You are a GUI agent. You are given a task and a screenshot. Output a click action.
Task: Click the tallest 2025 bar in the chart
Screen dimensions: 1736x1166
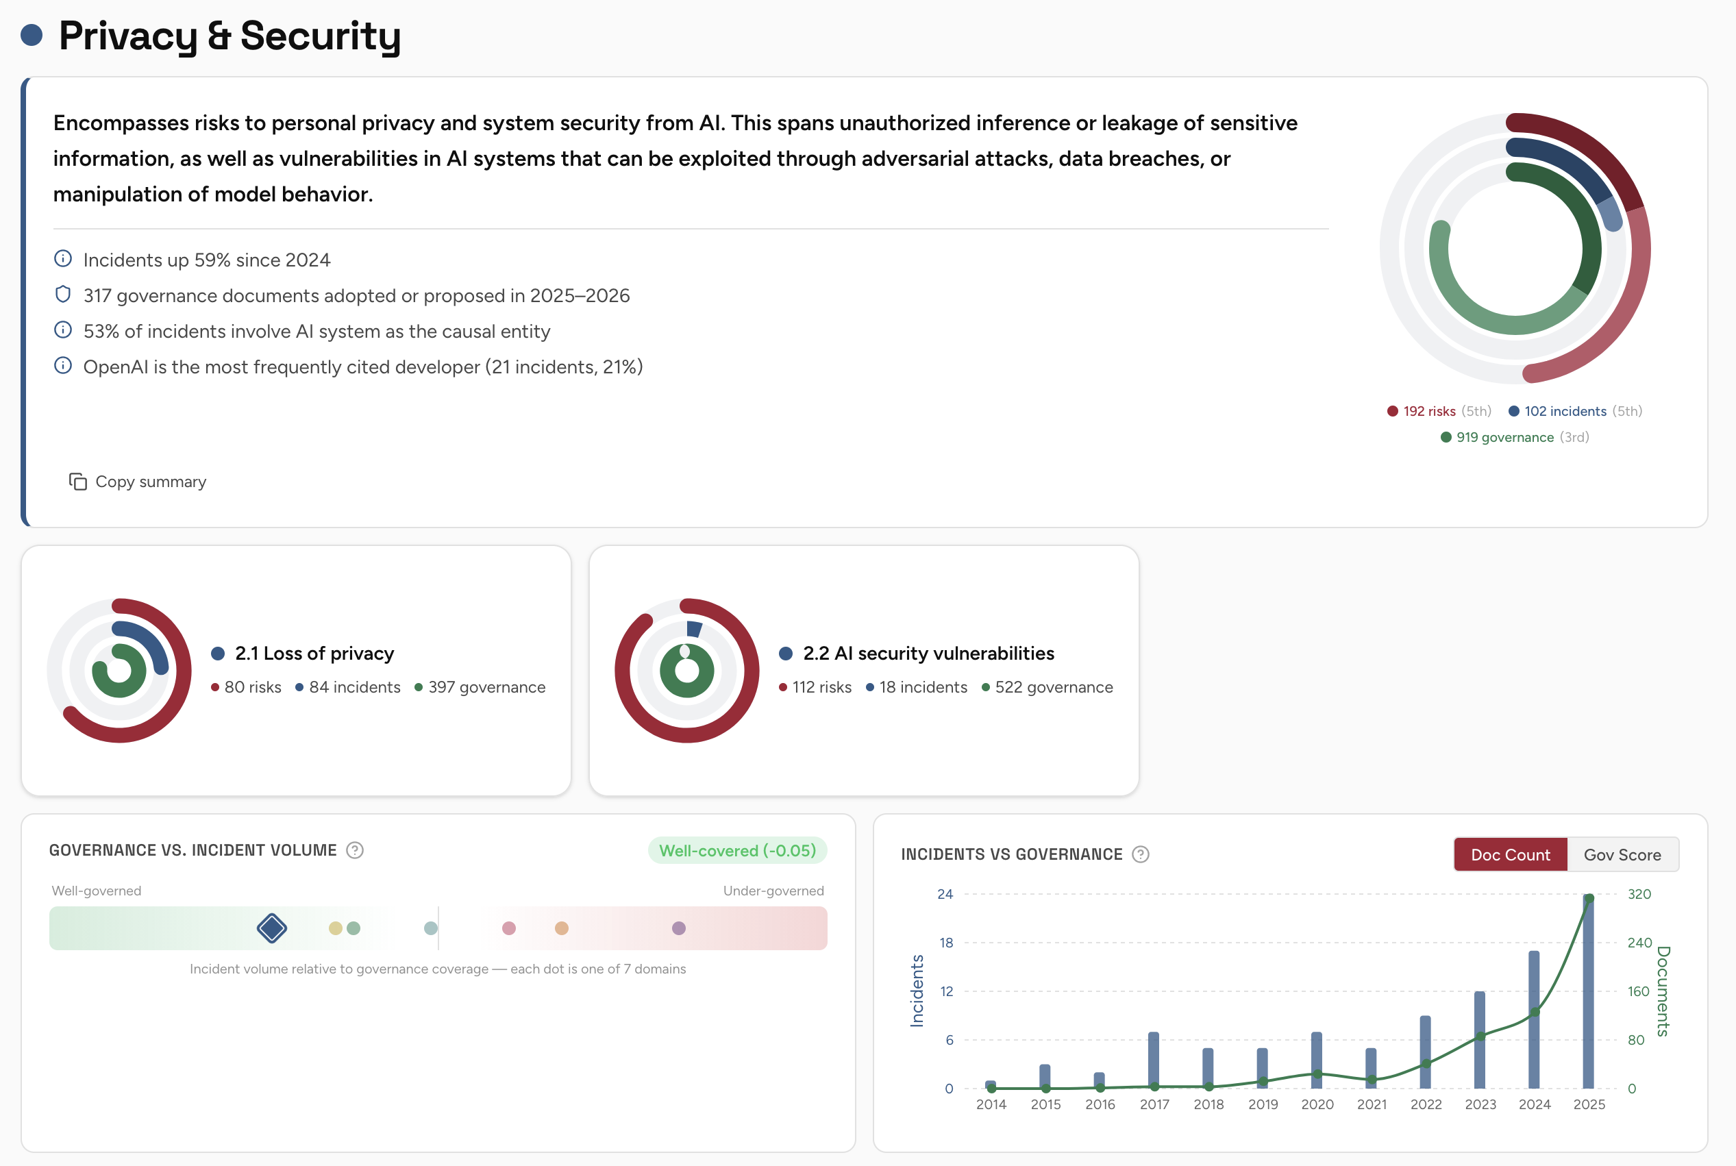coord(1589,989)
